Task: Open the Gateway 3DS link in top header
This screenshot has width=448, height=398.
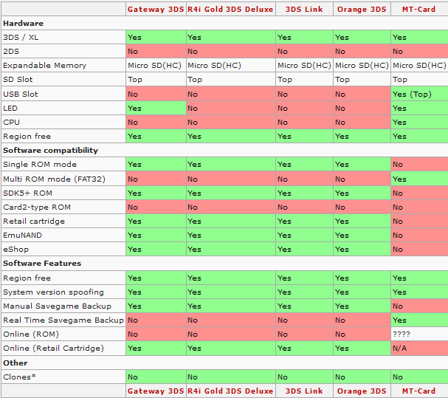Action: [x=156, y=9]
